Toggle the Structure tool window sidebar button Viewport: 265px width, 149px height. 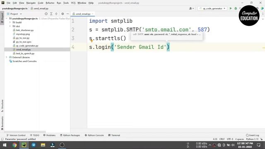(x=2, y=106)
